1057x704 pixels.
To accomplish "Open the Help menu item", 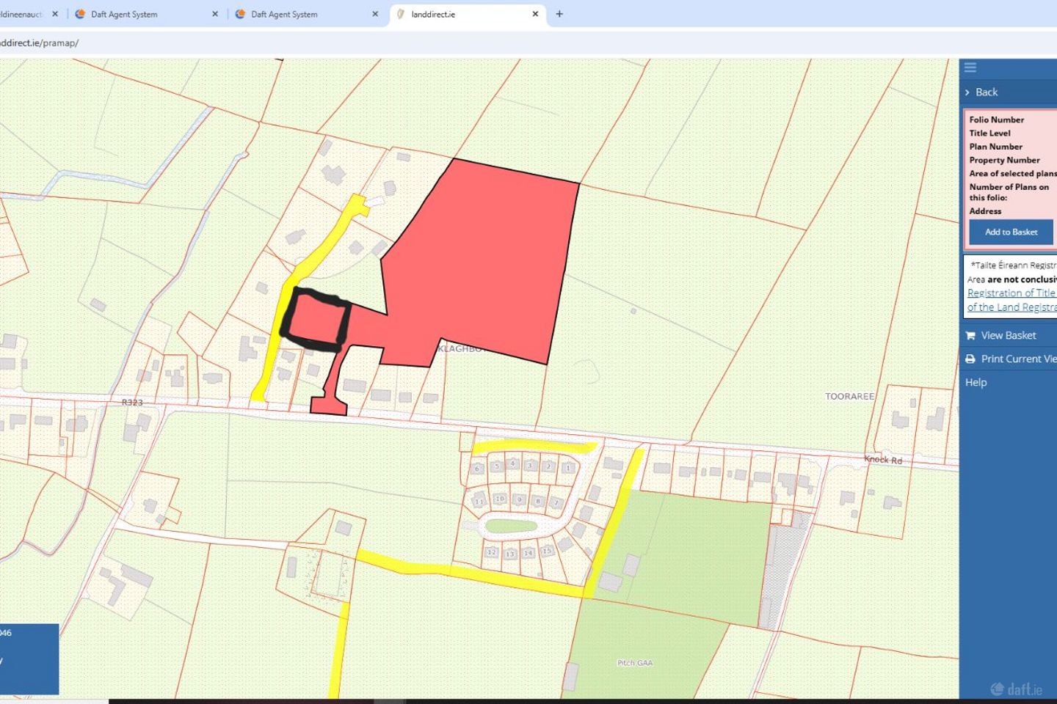I will pyautogui.click(x=976, y=383).
